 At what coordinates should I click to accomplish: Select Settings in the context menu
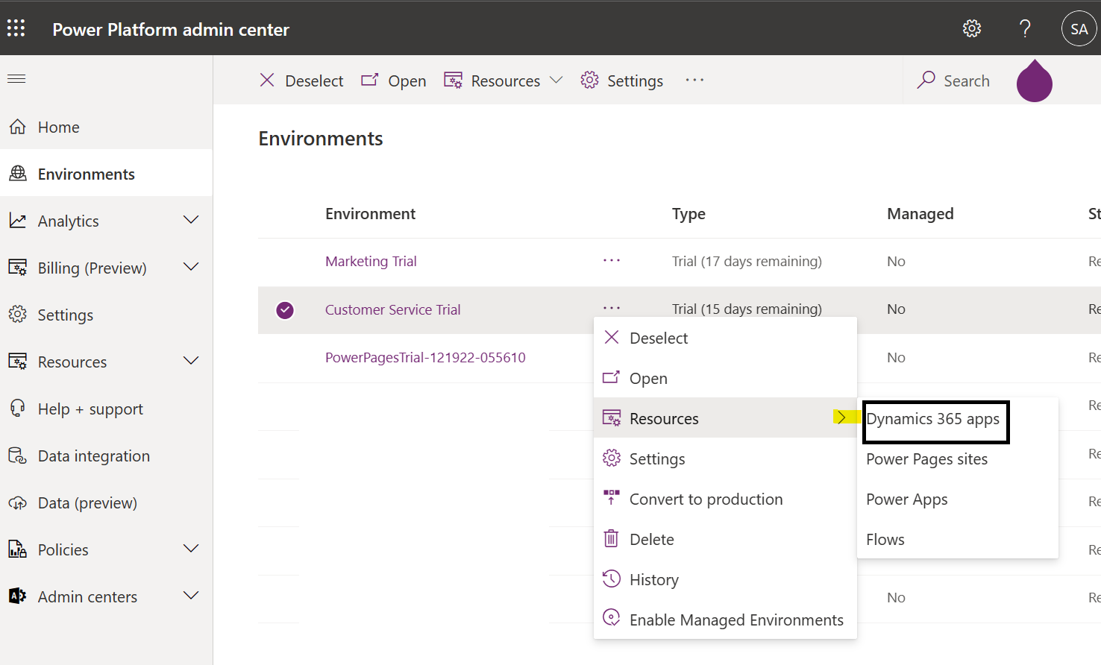point(725,458)
